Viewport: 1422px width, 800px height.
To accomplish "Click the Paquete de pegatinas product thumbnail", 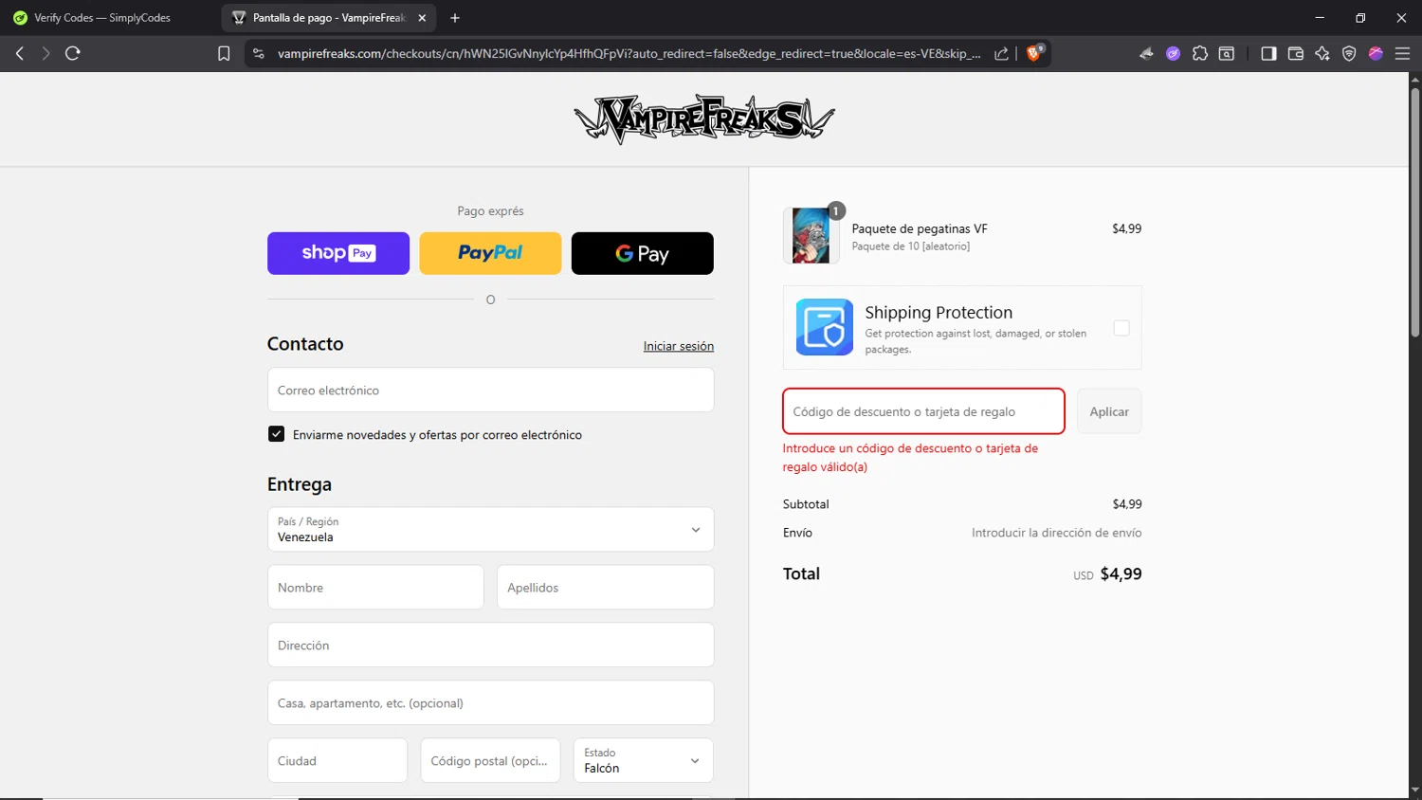I will pyautogui.click(x=811, y=235).
